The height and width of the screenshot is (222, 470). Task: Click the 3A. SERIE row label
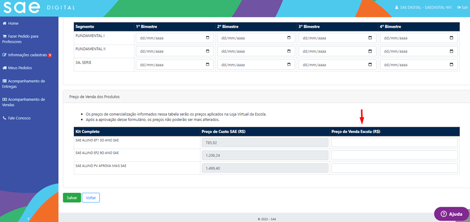84,62
